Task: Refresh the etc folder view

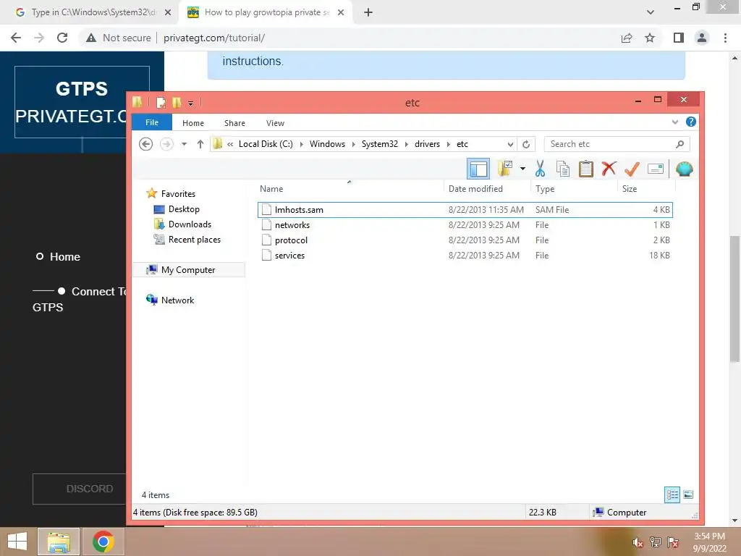Action: click(x=526, y=144)
